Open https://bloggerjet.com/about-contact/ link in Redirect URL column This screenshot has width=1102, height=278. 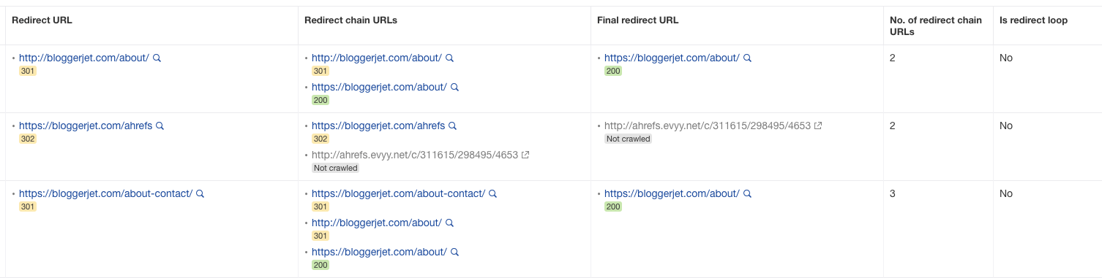click(x=106, y=193)
